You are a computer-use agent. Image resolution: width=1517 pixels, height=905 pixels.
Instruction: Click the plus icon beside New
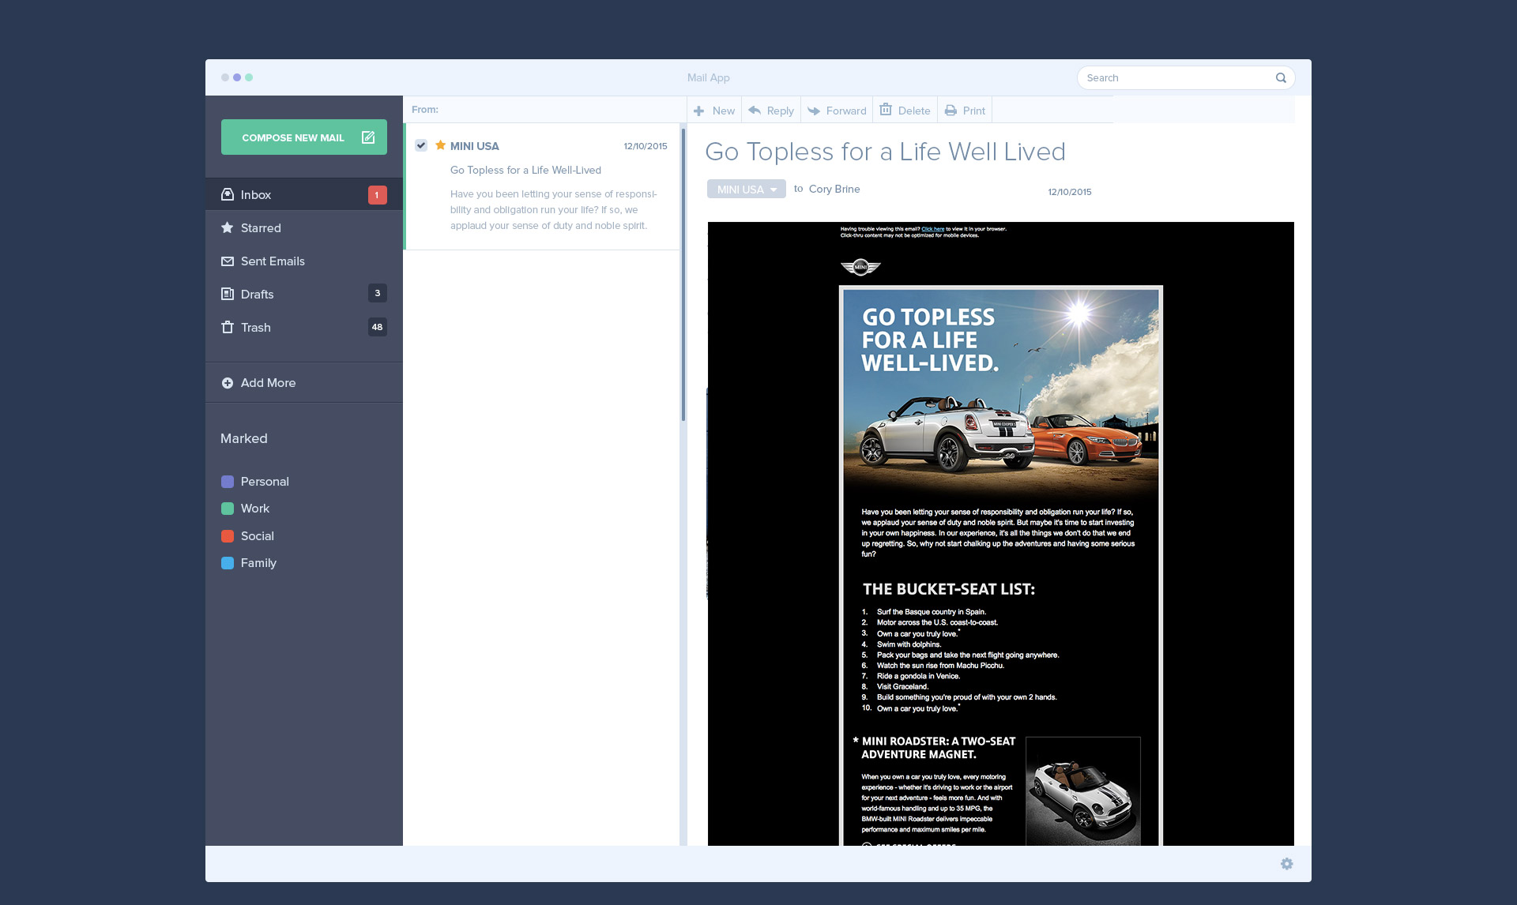698,111
